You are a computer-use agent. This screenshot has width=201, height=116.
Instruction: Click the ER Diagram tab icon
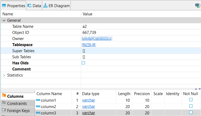[45, 6]
